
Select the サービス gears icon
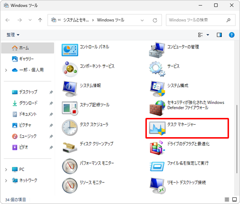click(x=157, y=69)
